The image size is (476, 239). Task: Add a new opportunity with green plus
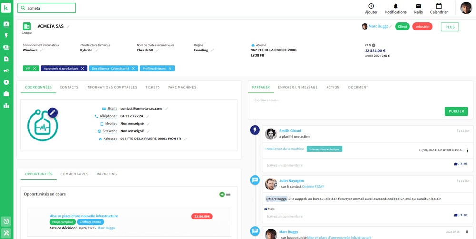[x=222, y=194]
